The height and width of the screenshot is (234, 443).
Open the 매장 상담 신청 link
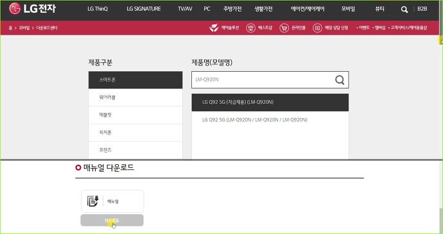pos(336,28)
